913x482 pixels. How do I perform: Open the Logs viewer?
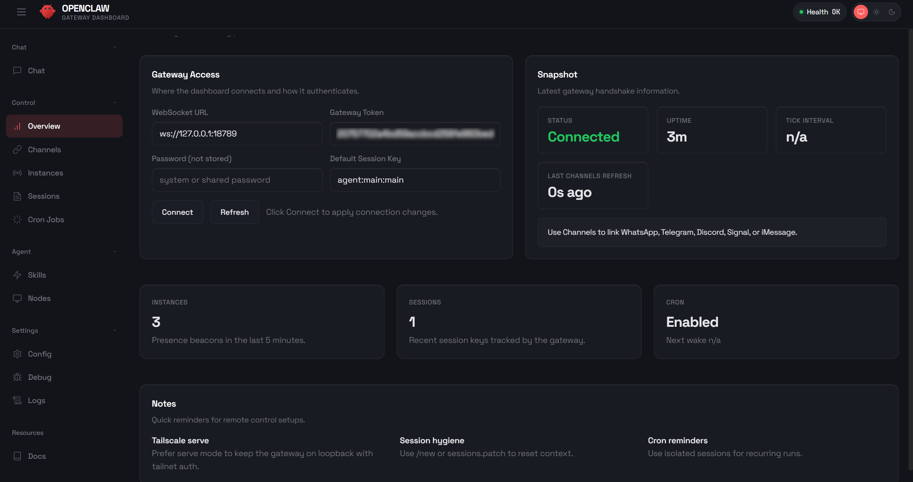[37, 400]
